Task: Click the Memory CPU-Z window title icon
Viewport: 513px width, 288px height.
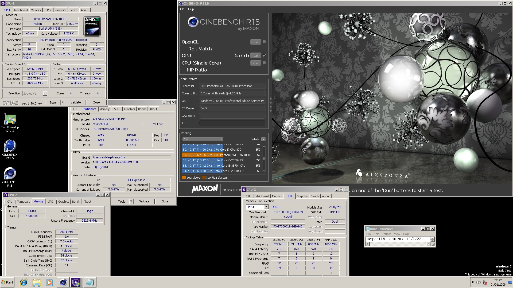Action: (6, 195)
